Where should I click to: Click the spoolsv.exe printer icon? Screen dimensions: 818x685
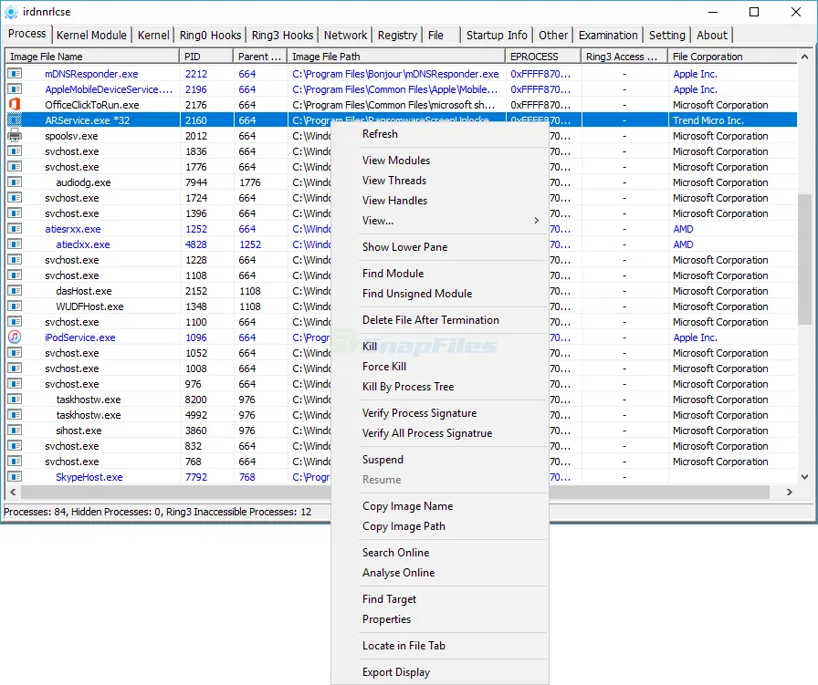[16, 136]
